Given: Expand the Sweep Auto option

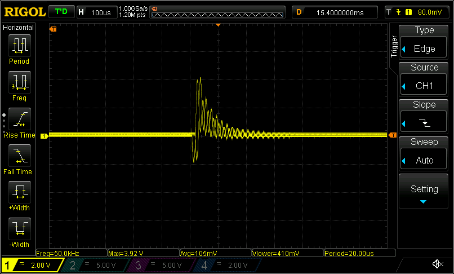Looking at the screenshot, I should pos(424,154).
